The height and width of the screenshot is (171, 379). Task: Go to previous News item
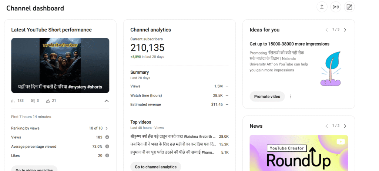pos(326,126)
